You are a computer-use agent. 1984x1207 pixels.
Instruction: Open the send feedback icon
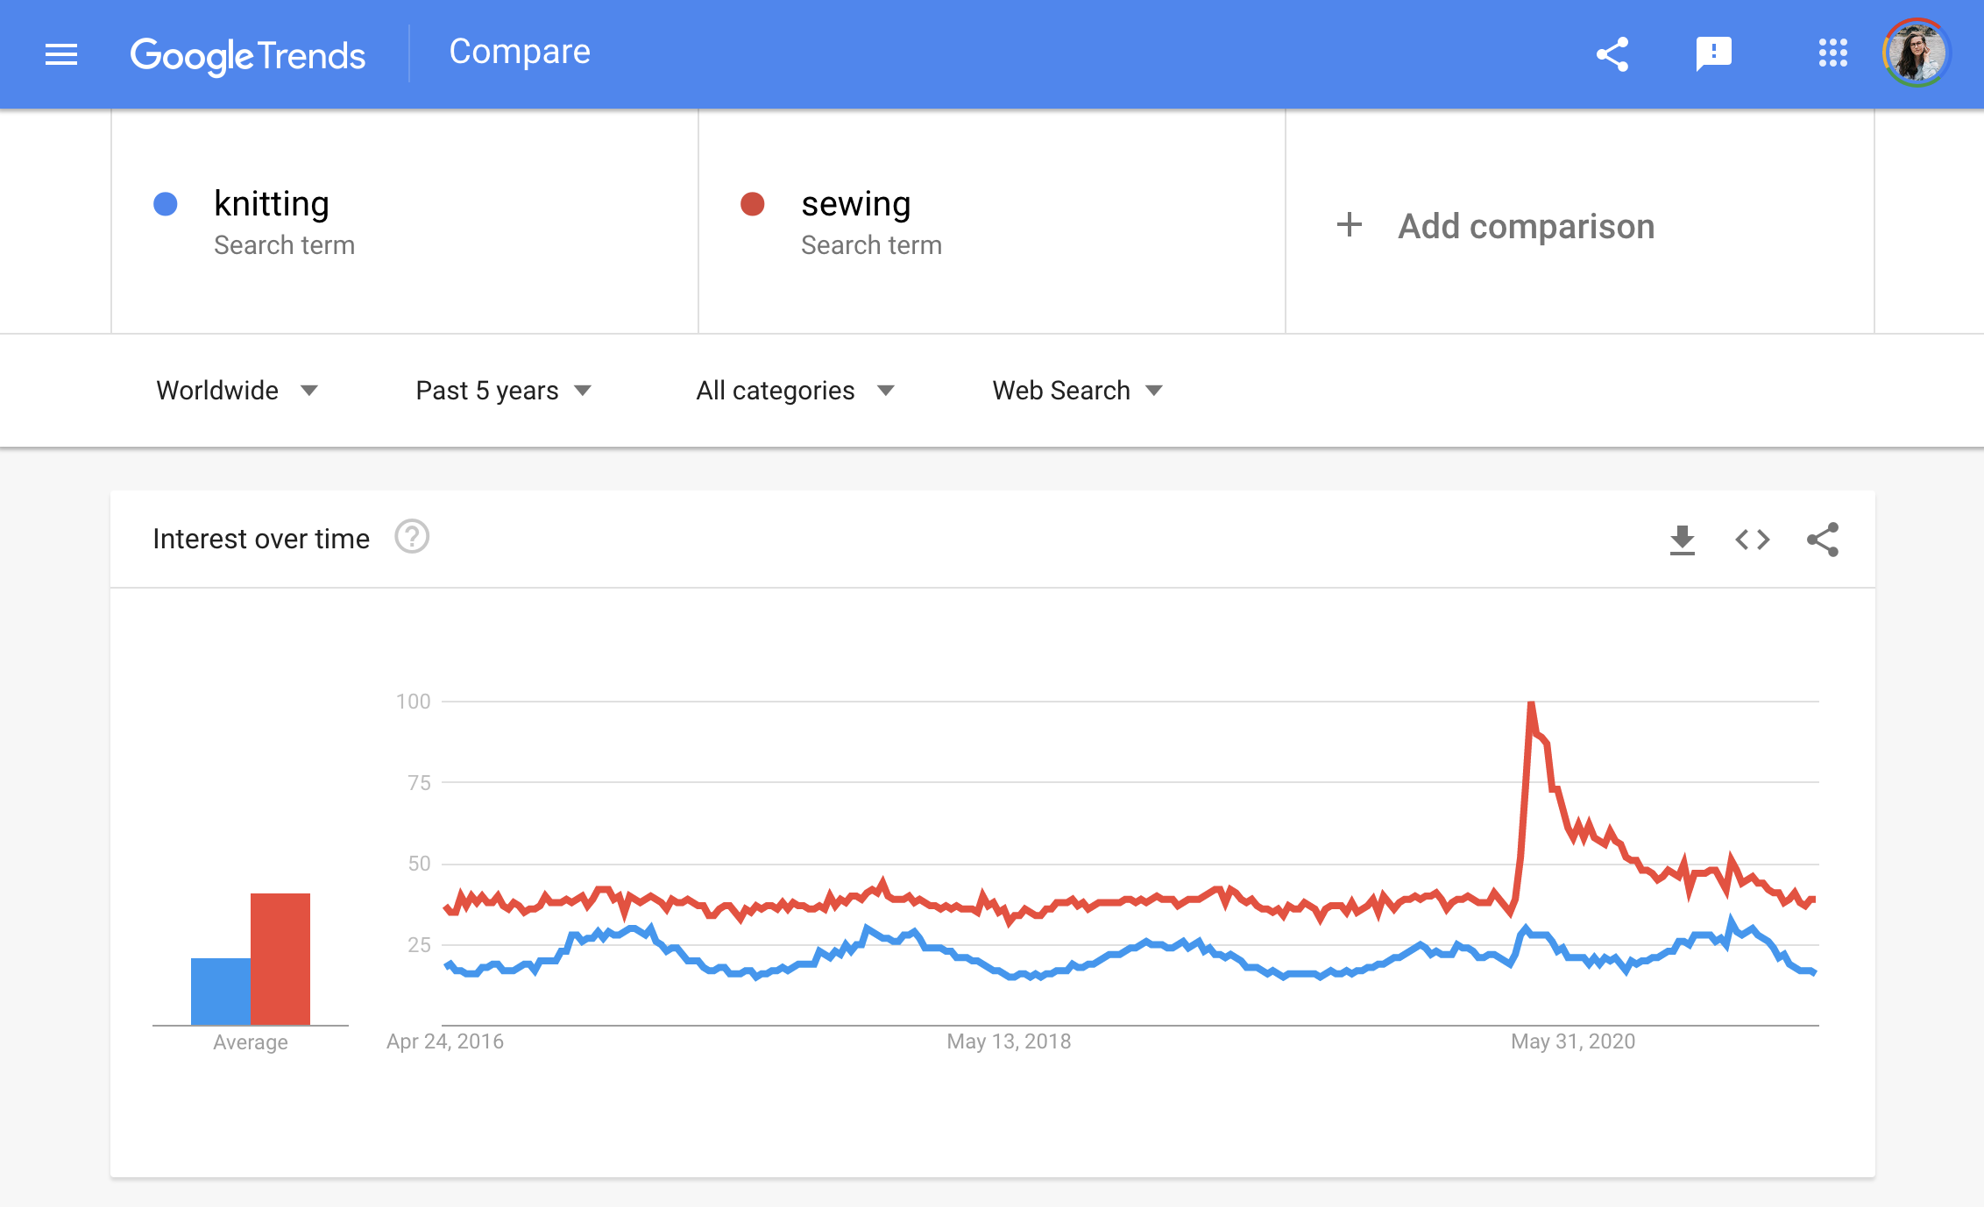(1713, 54)
